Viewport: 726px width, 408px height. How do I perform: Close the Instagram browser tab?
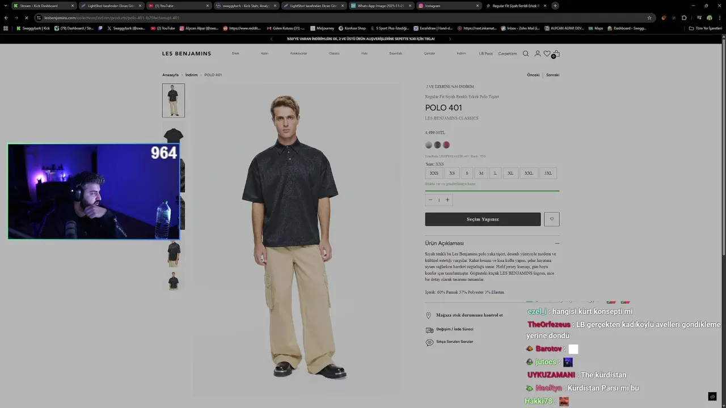click(479, 6)
